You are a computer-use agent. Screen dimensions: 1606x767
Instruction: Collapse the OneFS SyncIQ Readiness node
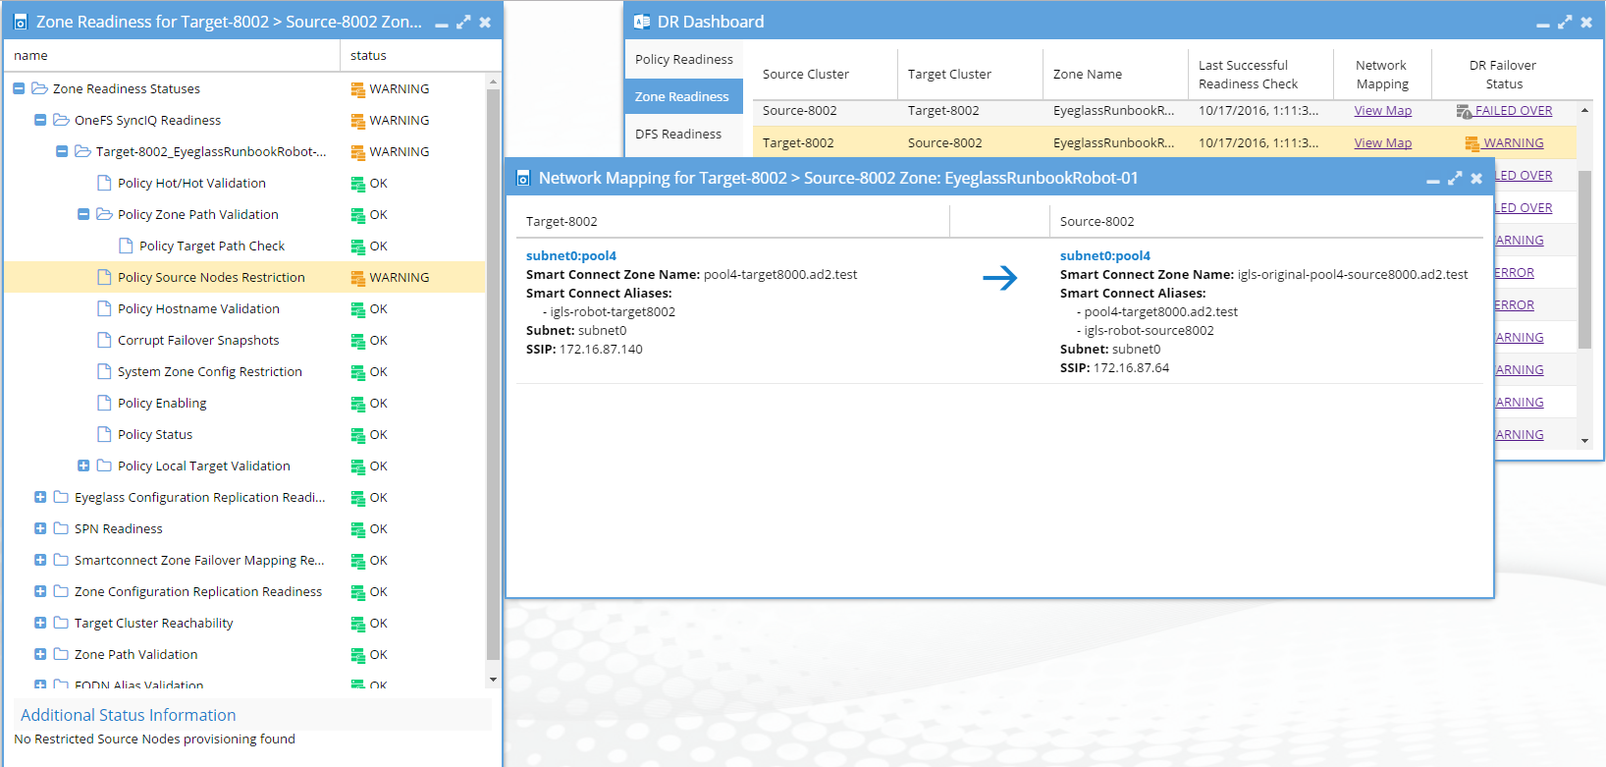pos(40,120)
